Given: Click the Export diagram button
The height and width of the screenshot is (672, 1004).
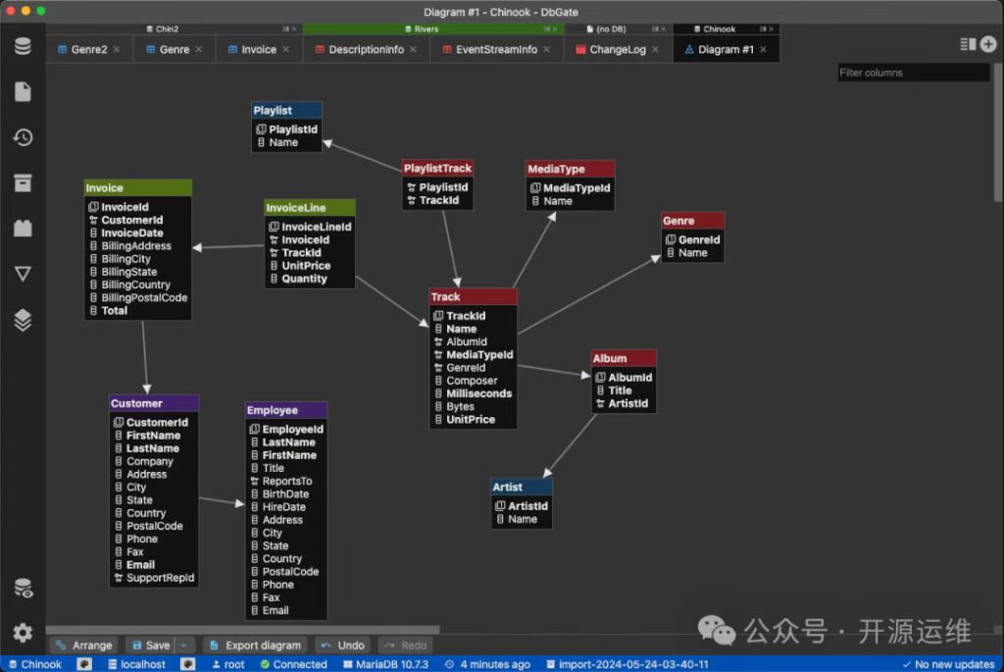Looking at the screenshot, I should tap(254, 646).
